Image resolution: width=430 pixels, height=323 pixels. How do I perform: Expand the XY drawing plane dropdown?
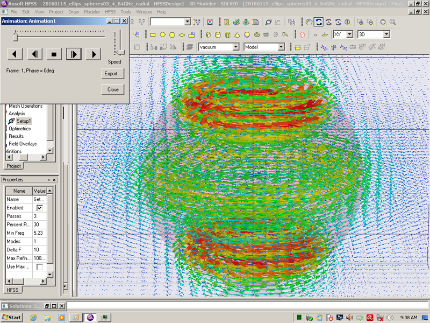coord(349,34)
